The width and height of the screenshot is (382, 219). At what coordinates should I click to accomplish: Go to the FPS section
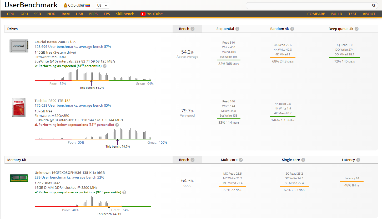(x=107, y=14)
